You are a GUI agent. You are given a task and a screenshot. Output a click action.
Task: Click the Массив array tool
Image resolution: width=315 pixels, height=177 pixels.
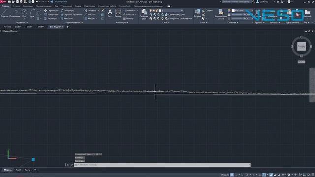click(90, 19)
